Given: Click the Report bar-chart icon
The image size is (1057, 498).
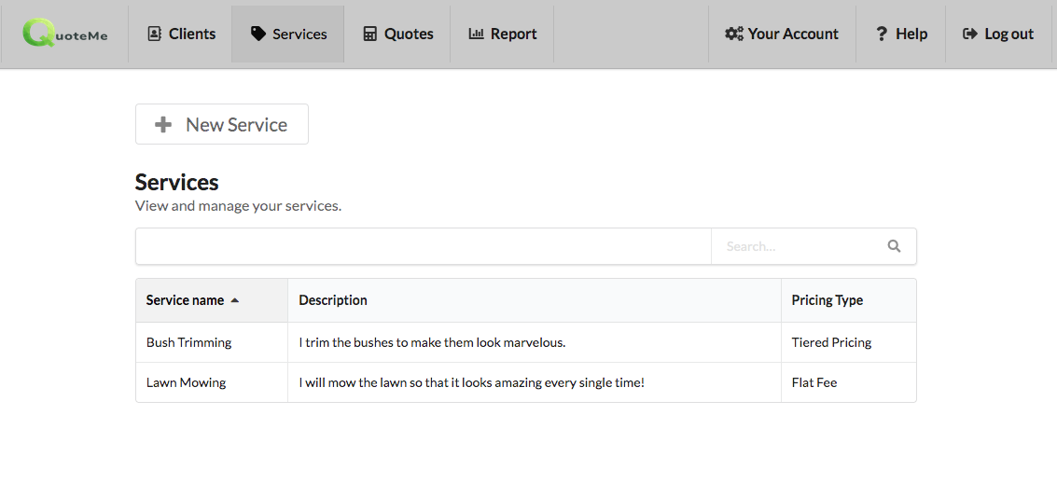Looking at the screenshot, I should tap(476, 33).
